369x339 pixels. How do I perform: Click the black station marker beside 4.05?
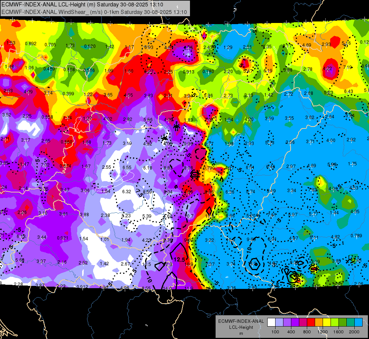coord(165,138)
